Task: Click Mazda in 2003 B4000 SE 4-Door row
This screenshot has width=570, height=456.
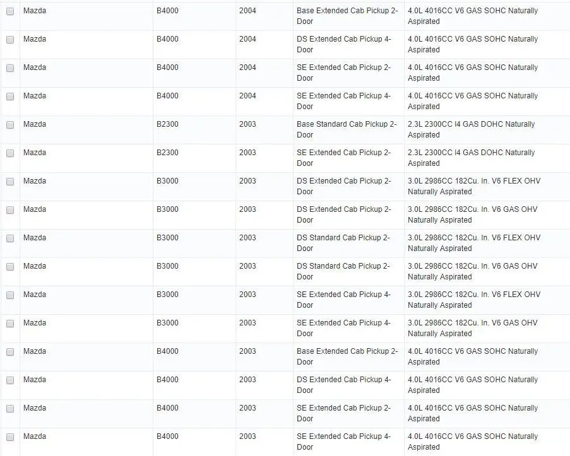Action: [35, 436]
